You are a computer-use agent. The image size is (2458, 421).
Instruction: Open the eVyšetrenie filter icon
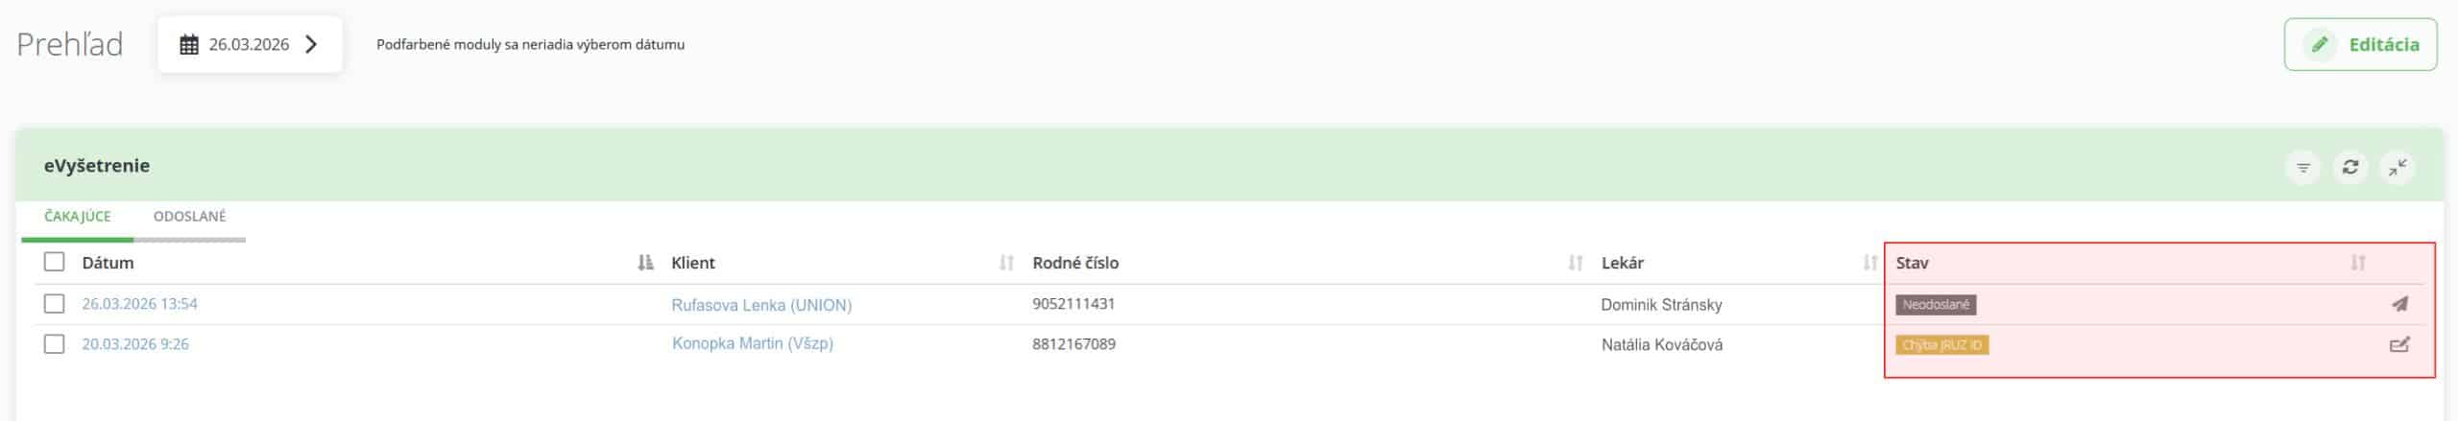point(2302,168)
